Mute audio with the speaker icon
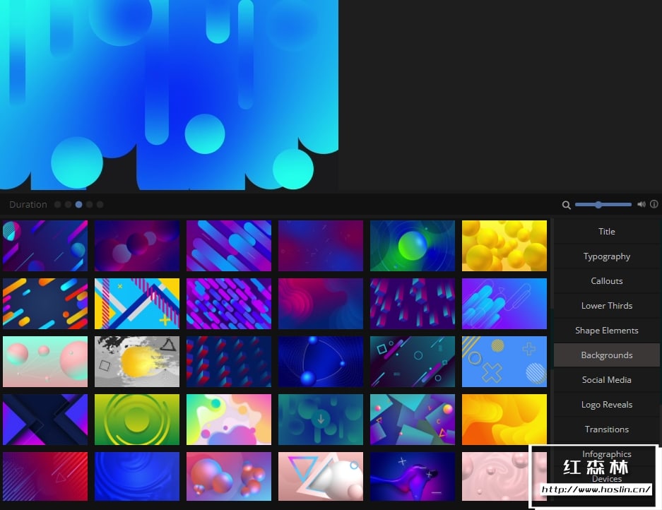 click(642, 204)
